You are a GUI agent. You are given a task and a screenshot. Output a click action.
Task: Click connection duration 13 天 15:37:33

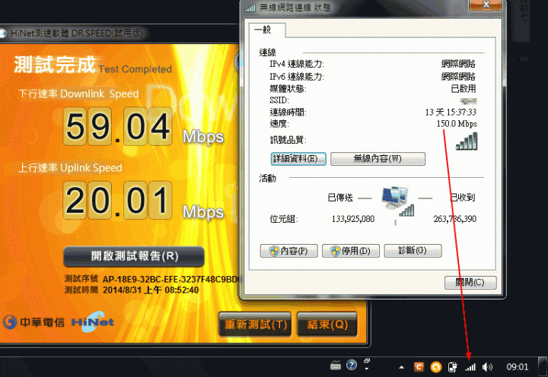coord(451,112)
